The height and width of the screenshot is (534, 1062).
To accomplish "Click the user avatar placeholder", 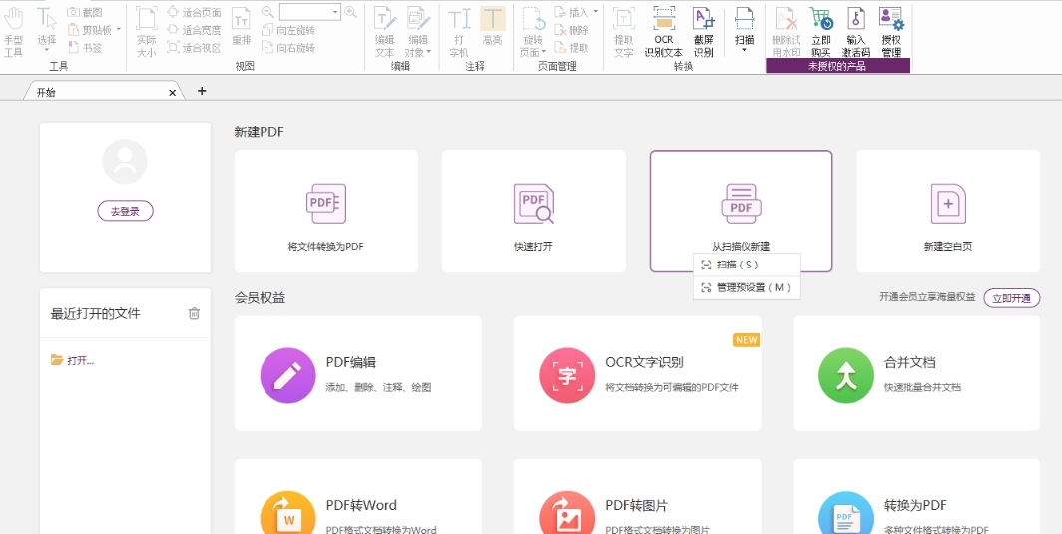I will [x=125, y=162].
